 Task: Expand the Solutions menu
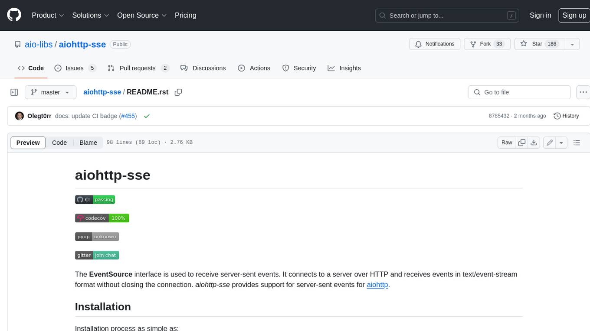pos(91,15)
